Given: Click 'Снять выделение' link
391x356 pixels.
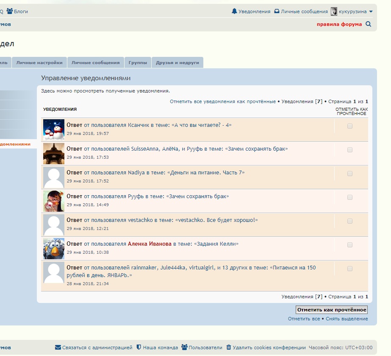Looking at the screenshot, I should 347,319.
